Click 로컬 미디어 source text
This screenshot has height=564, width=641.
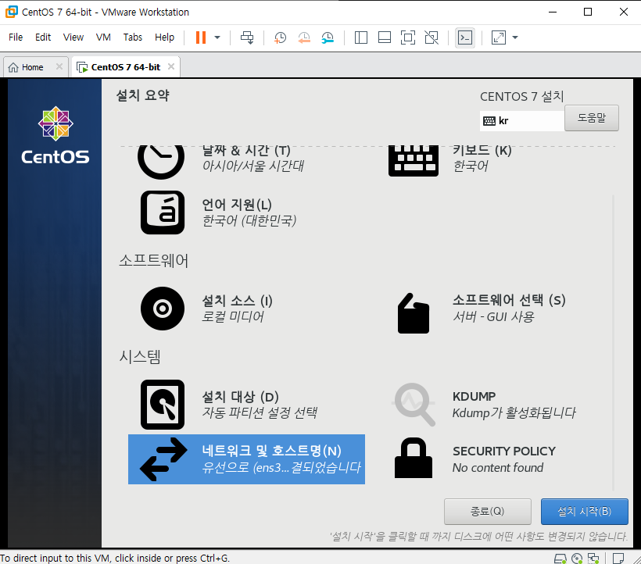tap(233, 316)
